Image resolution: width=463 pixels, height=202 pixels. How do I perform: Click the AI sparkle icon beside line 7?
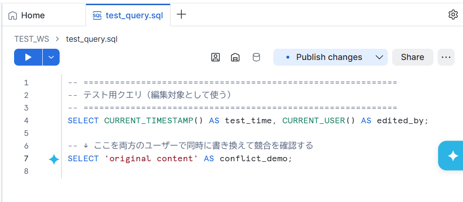pyautogui.click(x=54, y=159)
